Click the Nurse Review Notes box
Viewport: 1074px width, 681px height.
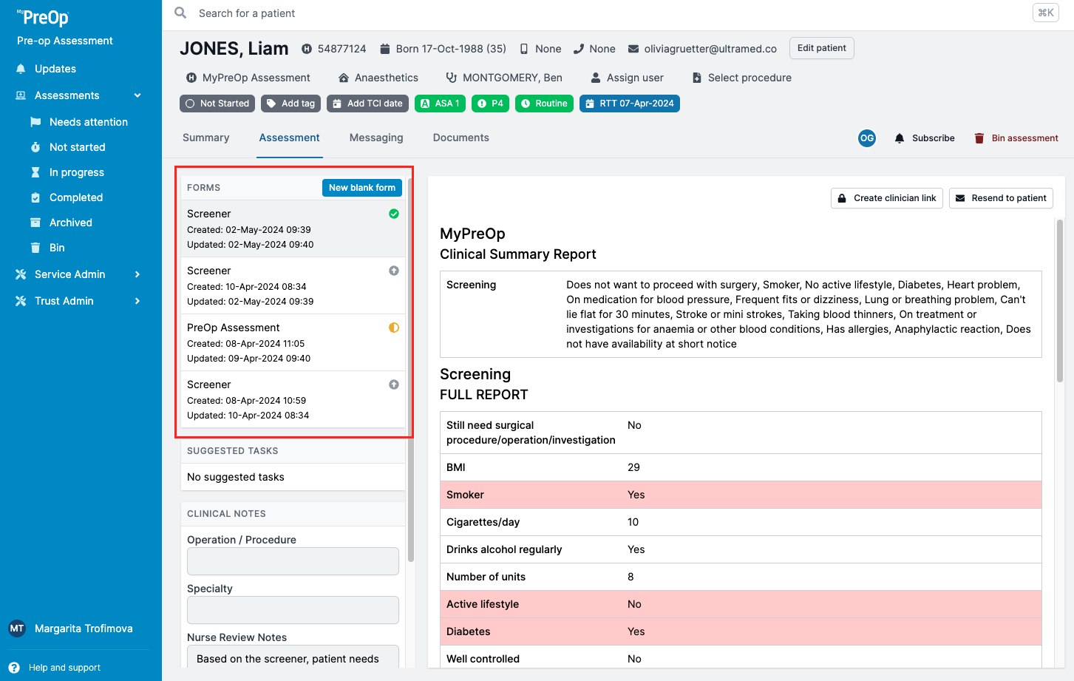click(293, 657)
